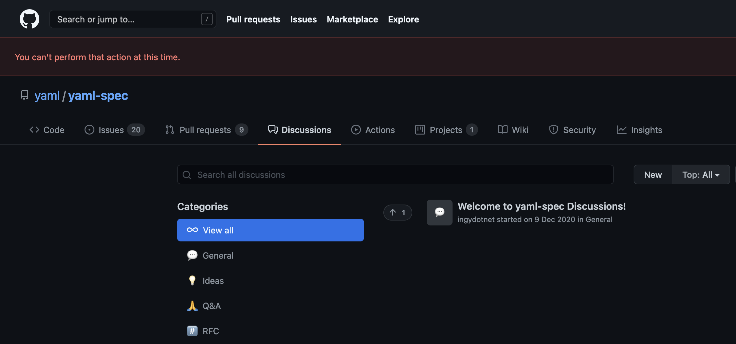Select the Ideas category
736x344 pixels.
click(213, 280)
